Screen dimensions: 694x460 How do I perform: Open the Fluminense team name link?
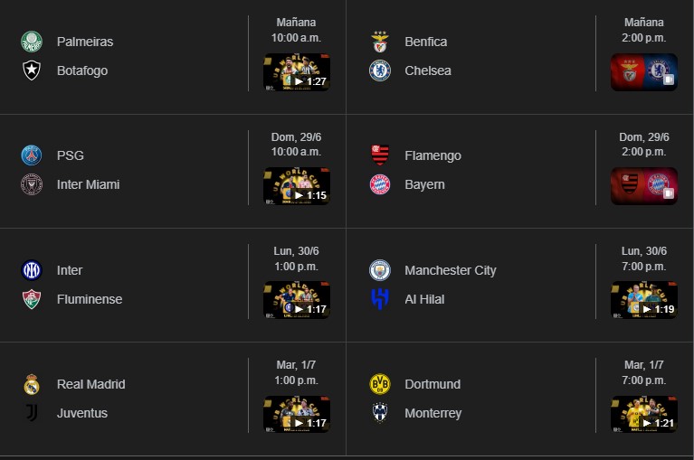(90, 299)
